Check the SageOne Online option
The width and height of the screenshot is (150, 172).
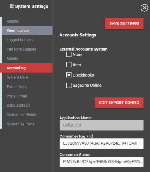coord(69,85)
